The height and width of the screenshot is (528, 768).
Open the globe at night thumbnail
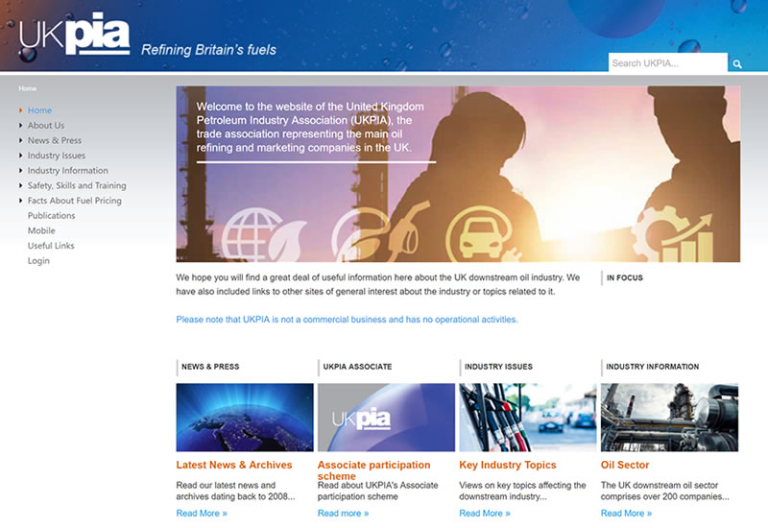coord(245,418)
